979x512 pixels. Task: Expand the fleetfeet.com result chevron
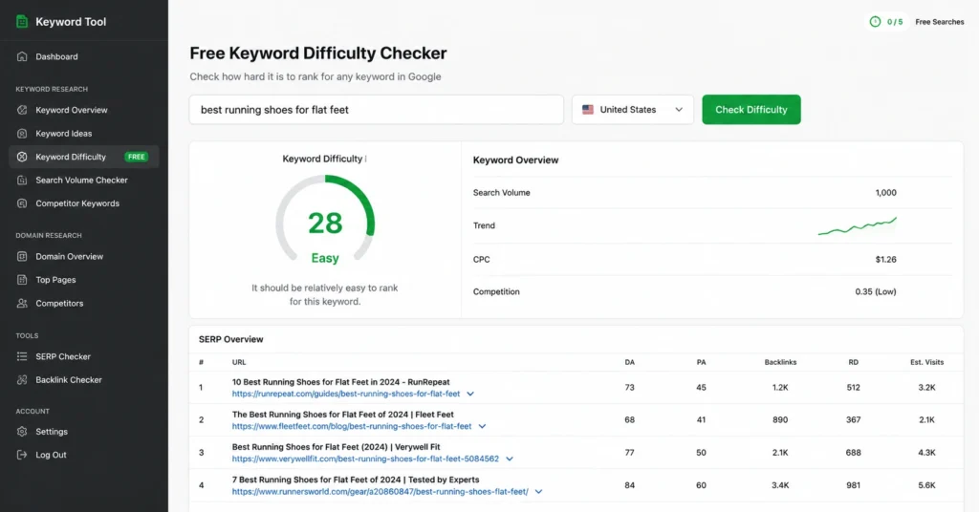482,427
